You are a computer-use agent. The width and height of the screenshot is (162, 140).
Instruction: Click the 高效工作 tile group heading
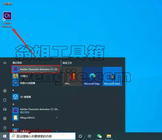coord(67,63)
